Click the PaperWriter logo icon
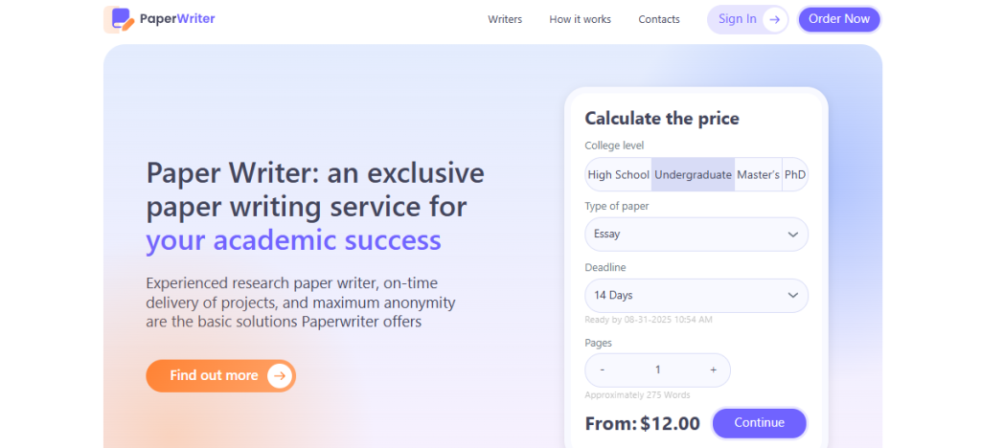981x448 pixels. pos(119,19)
